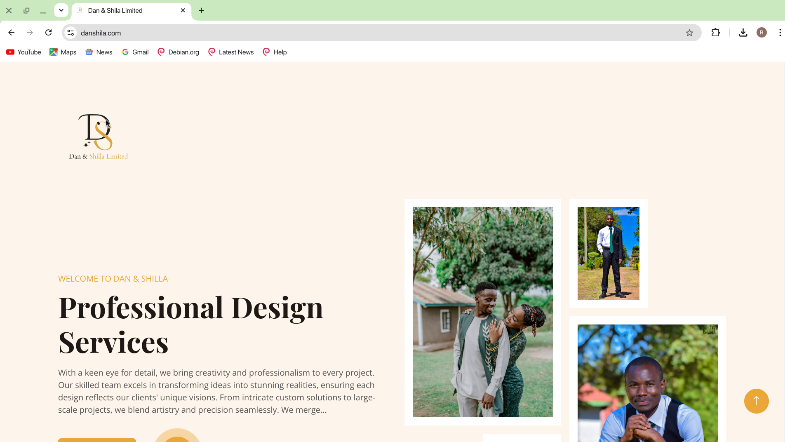Click the 'WELCOME TO DAN & SHILLA' text
Viewport: 785px width, 442px height.
(x=113, y=279)
